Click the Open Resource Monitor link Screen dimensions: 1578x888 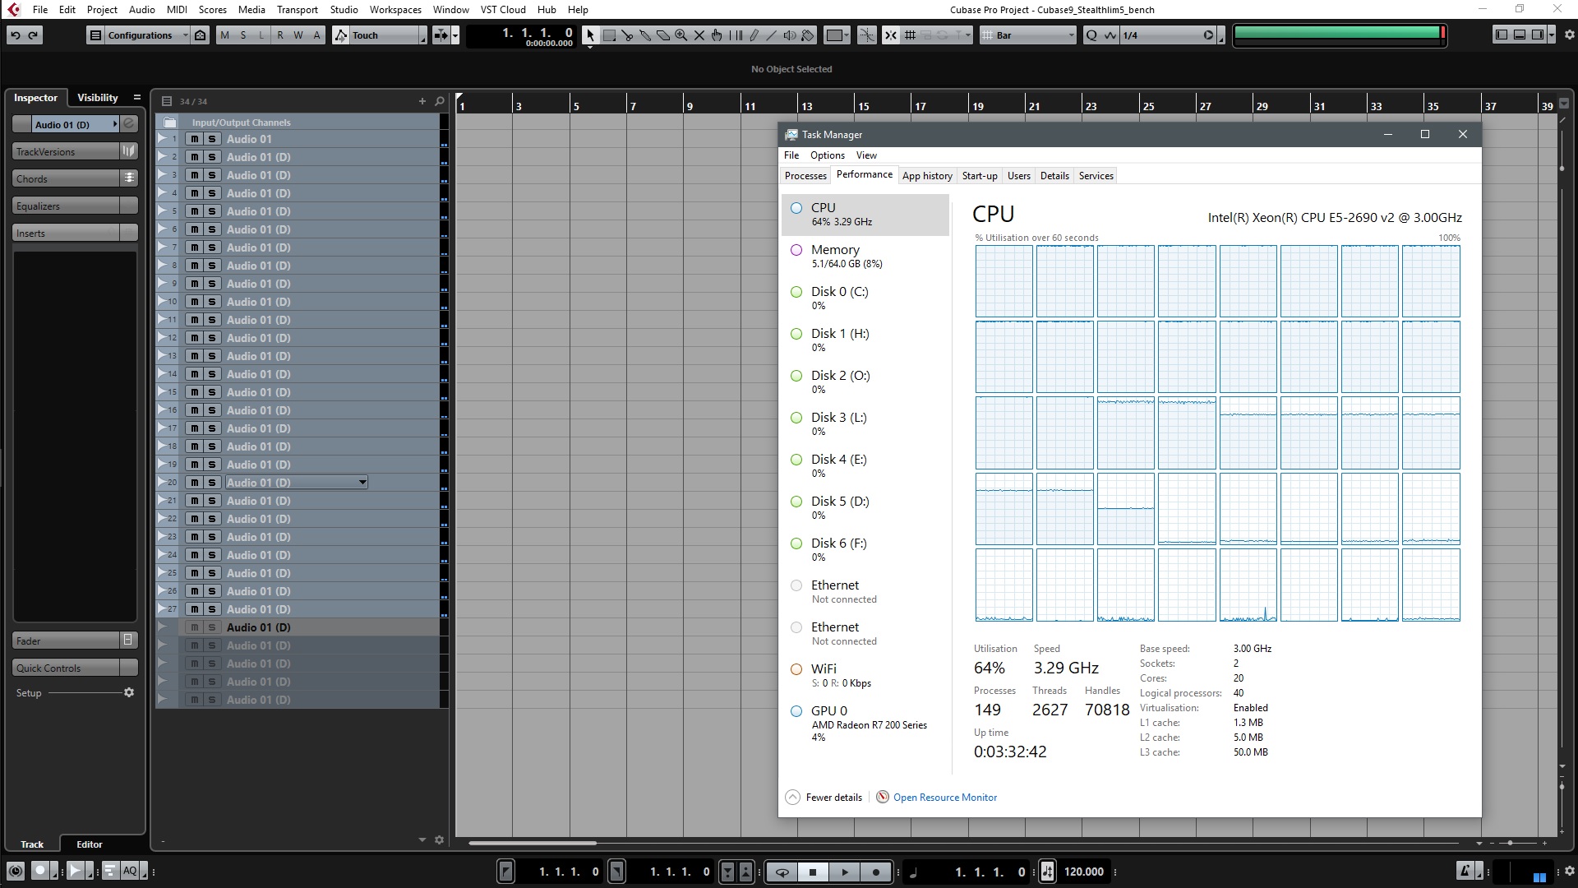pos(944,798)
